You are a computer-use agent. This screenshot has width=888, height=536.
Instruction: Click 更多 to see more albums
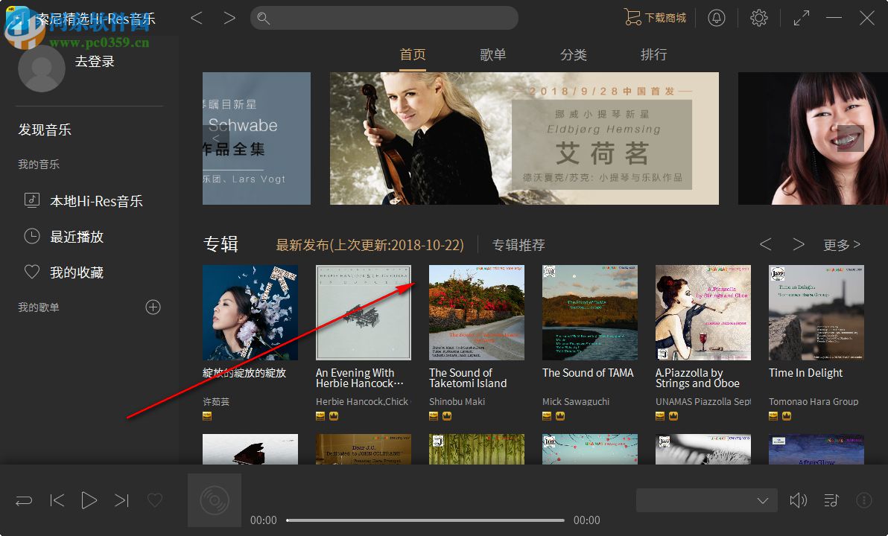pos(842,244)
